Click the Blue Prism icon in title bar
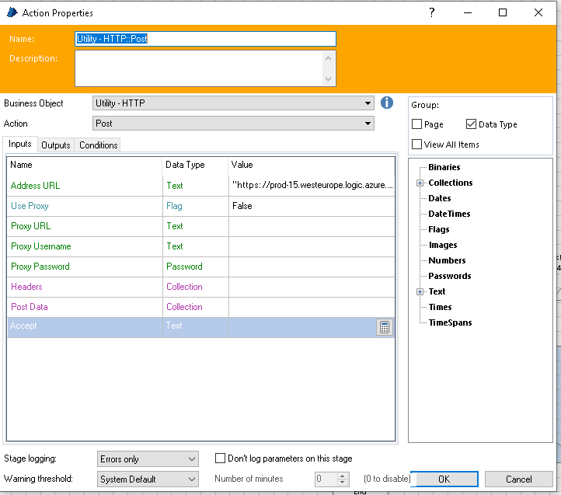The image size is (561, 495). click(12, 13)
